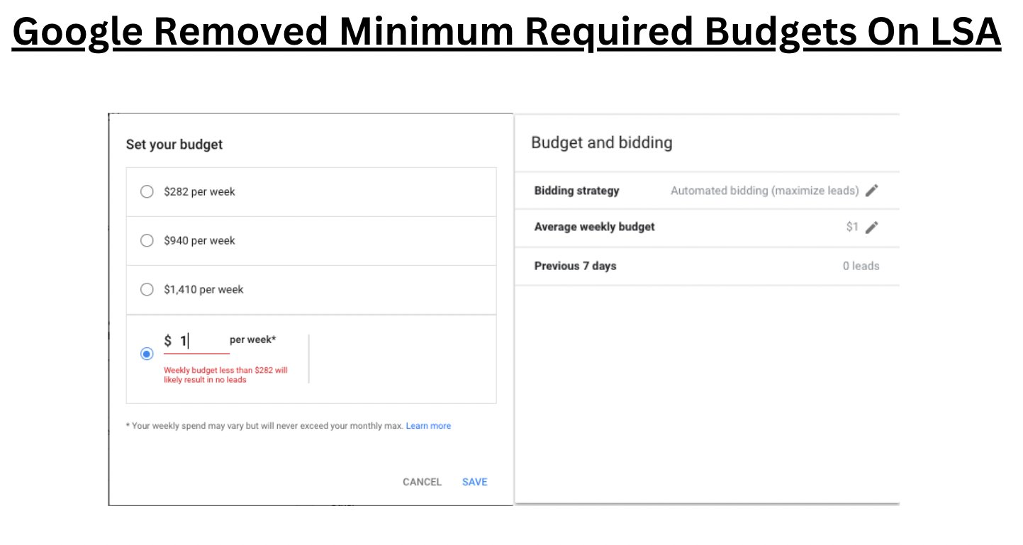Click the Previous 7 days row
The height and width of the screenshot is (545, 1023).
pos(575,266)
